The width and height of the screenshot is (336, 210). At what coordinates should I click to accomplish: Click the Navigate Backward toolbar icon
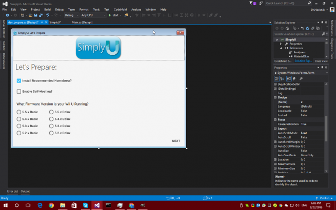tap(7, 15)
